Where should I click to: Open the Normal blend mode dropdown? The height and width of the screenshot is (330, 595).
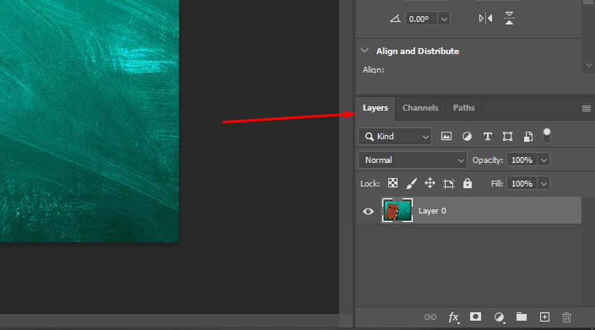[413, 160]
